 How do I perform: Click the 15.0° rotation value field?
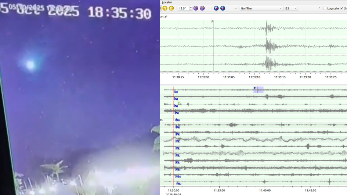tap(183, 8)
